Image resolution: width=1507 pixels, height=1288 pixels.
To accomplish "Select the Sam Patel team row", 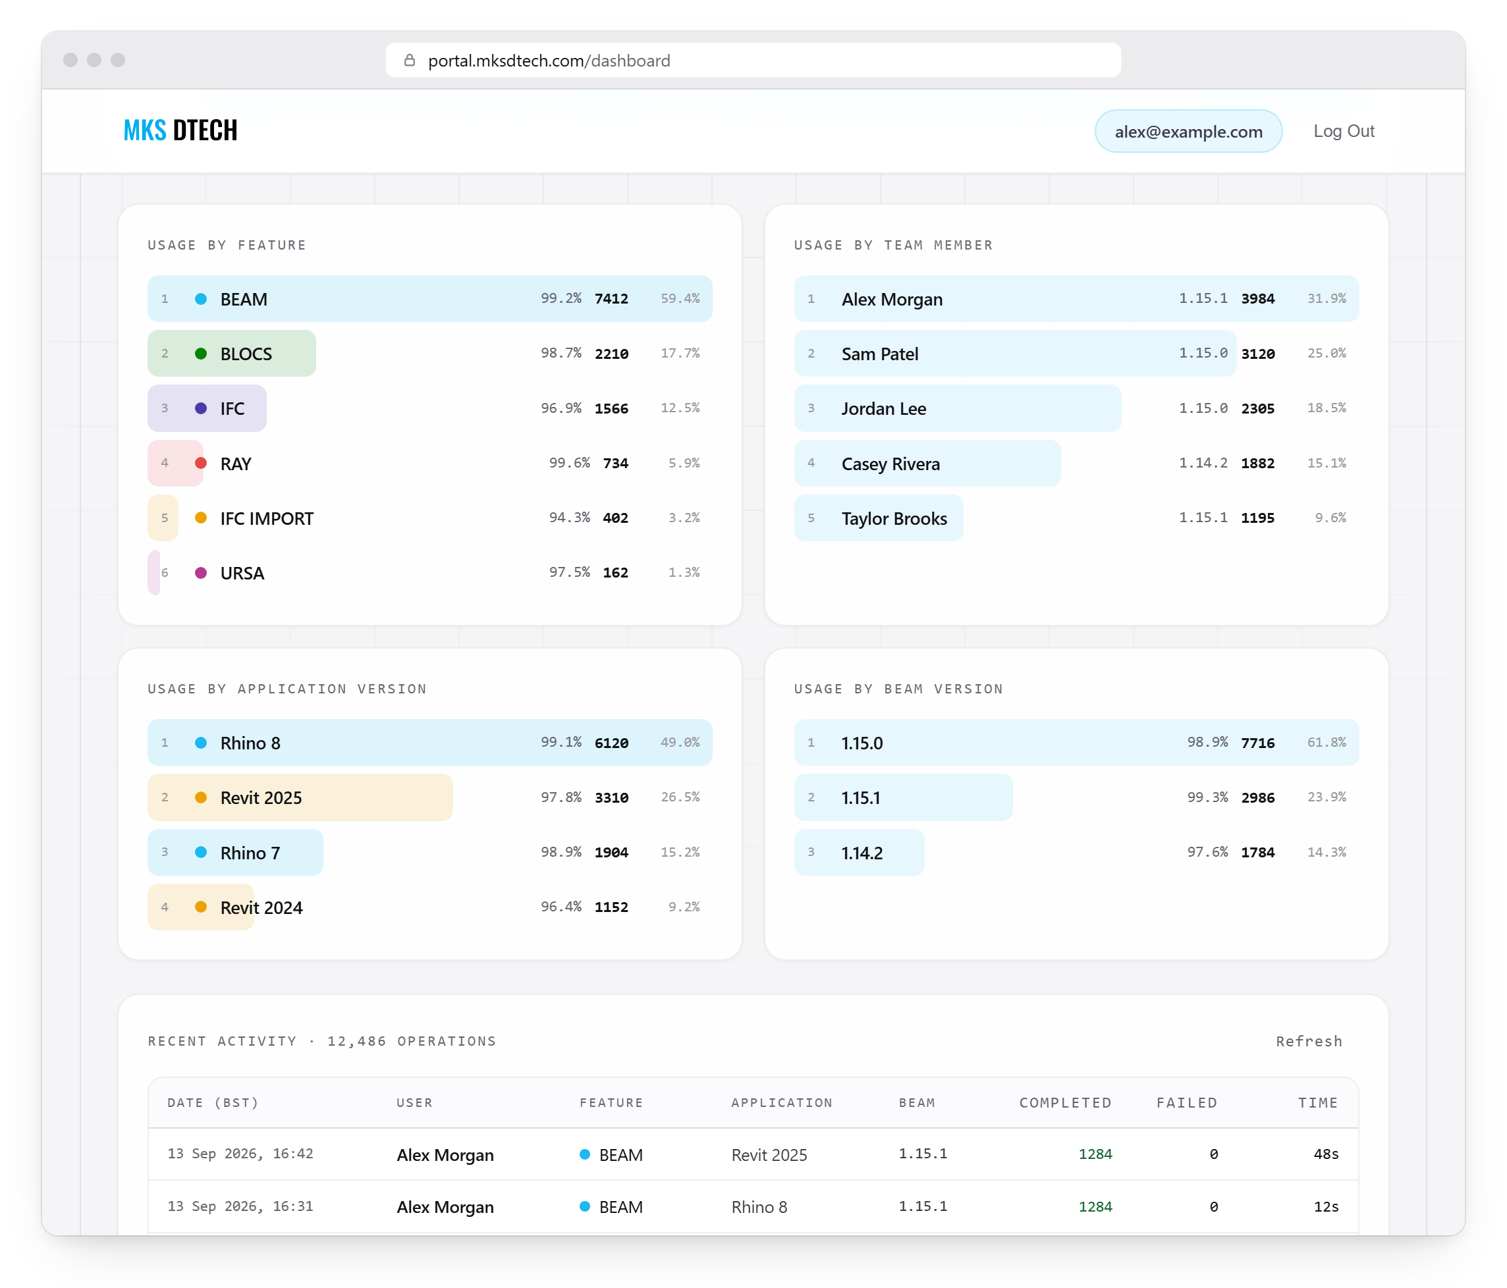I will [1076, 354].
